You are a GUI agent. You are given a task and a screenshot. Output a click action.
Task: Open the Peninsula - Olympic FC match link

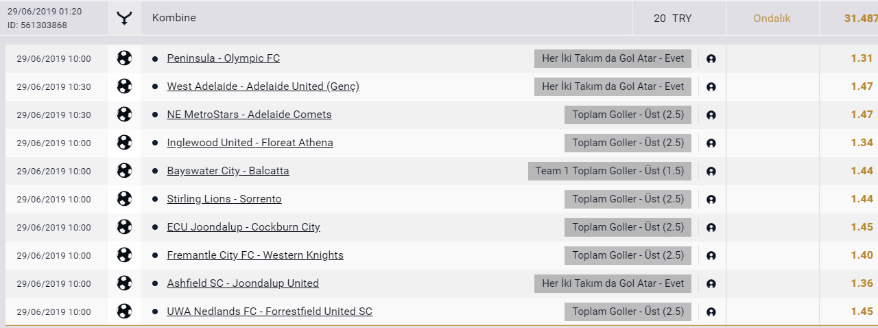point(224,58)
